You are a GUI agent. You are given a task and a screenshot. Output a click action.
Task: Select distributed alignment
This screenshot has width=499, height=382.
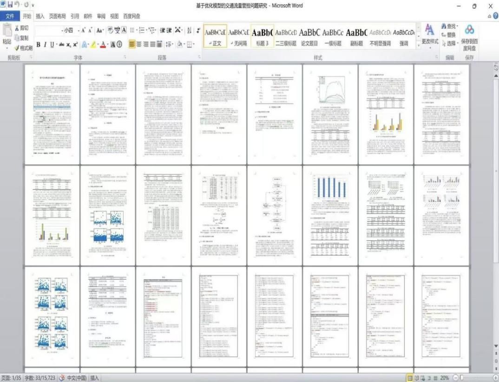pos(159,44)
